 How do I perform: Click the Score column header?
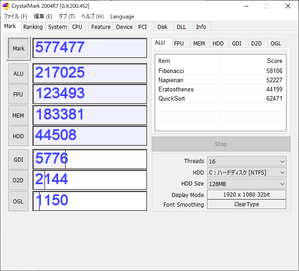click(x=253, y=61)
